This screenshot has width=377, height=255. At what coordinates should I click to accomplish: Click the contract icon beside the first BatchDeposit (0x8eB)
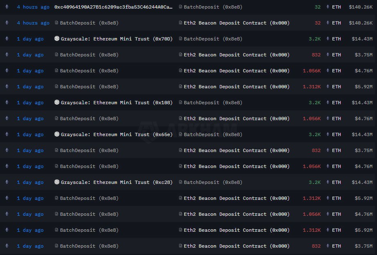pyautogui.click(x=181, y=7)
